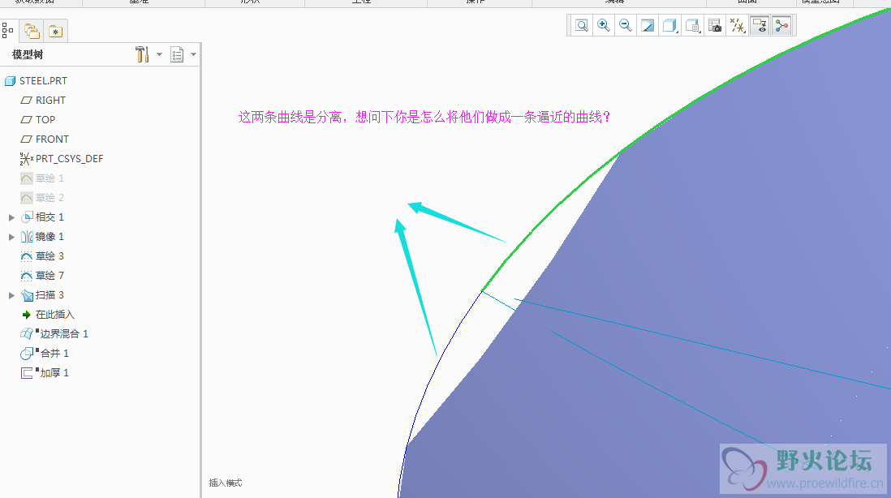Switch to the Favorites folder tab
The image size is (891, 498).
(56, 32)
